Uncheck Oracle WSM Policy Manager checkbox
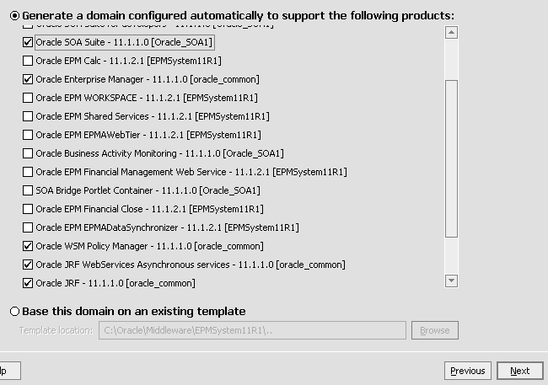Image resolution: width=548 pixels, height=385 pixels. click(x=29, y=246)
